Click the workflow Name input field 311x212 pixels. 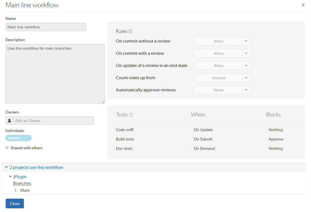click(46, 27)
